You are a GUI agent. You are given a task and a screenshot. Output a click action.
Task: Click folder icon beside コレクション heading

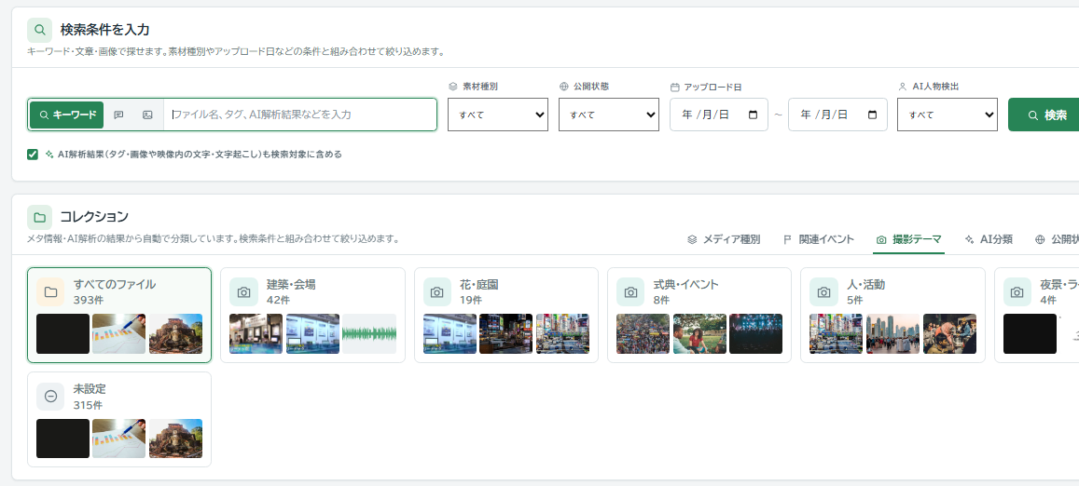(x=39, y=217)
